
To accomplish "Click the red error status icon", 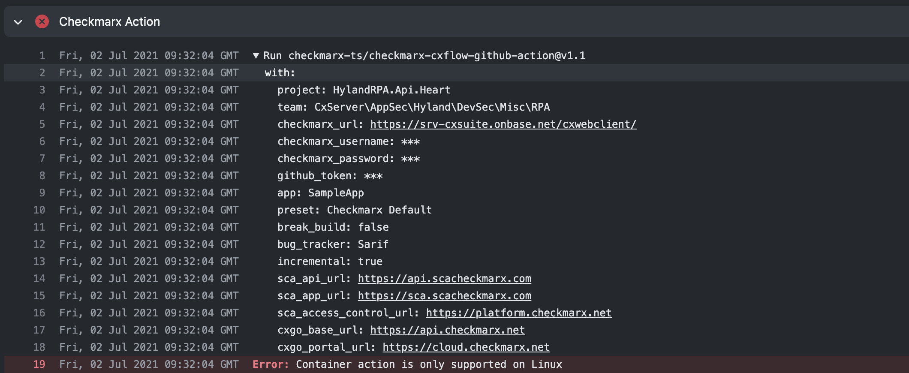I will 42,21.
